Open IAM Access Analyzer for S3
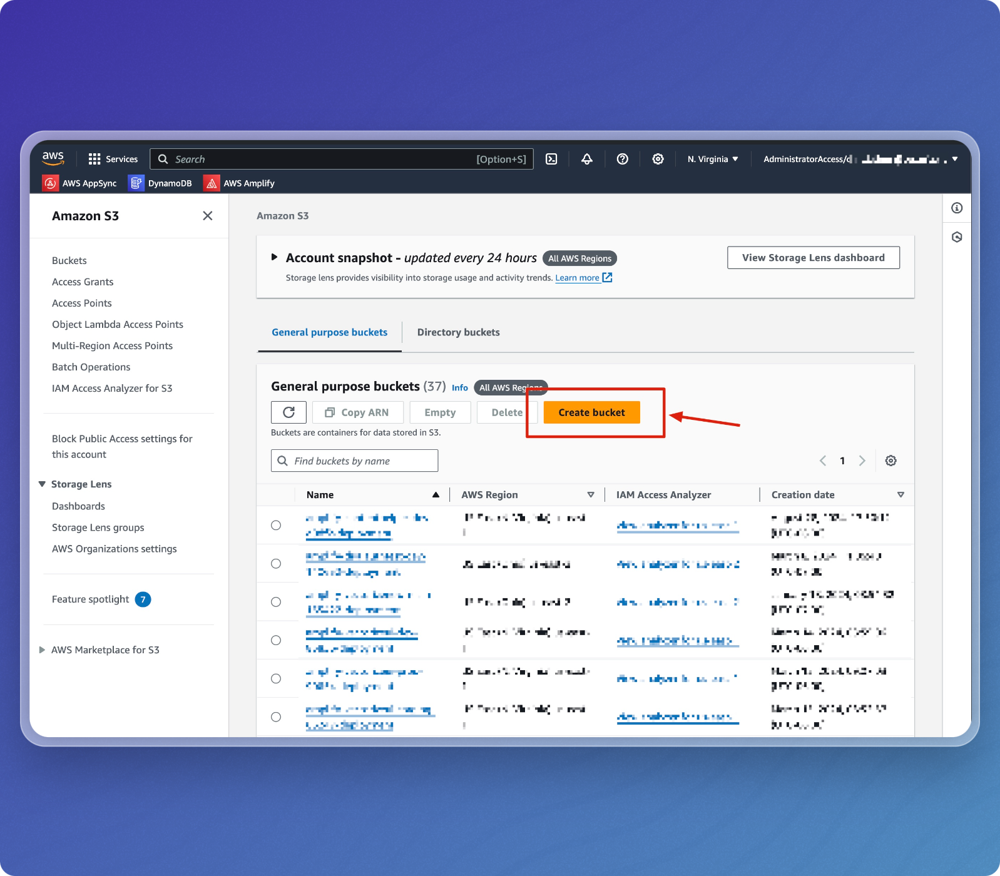This screenshot has width=1000, height=876. pyautogui.click(x=112, y=389)
